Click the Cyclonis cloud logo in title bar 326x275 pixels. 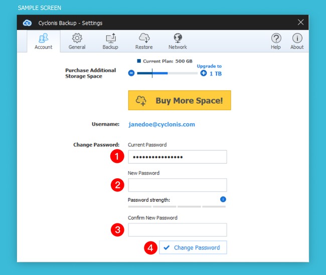(x=28, y=23)
